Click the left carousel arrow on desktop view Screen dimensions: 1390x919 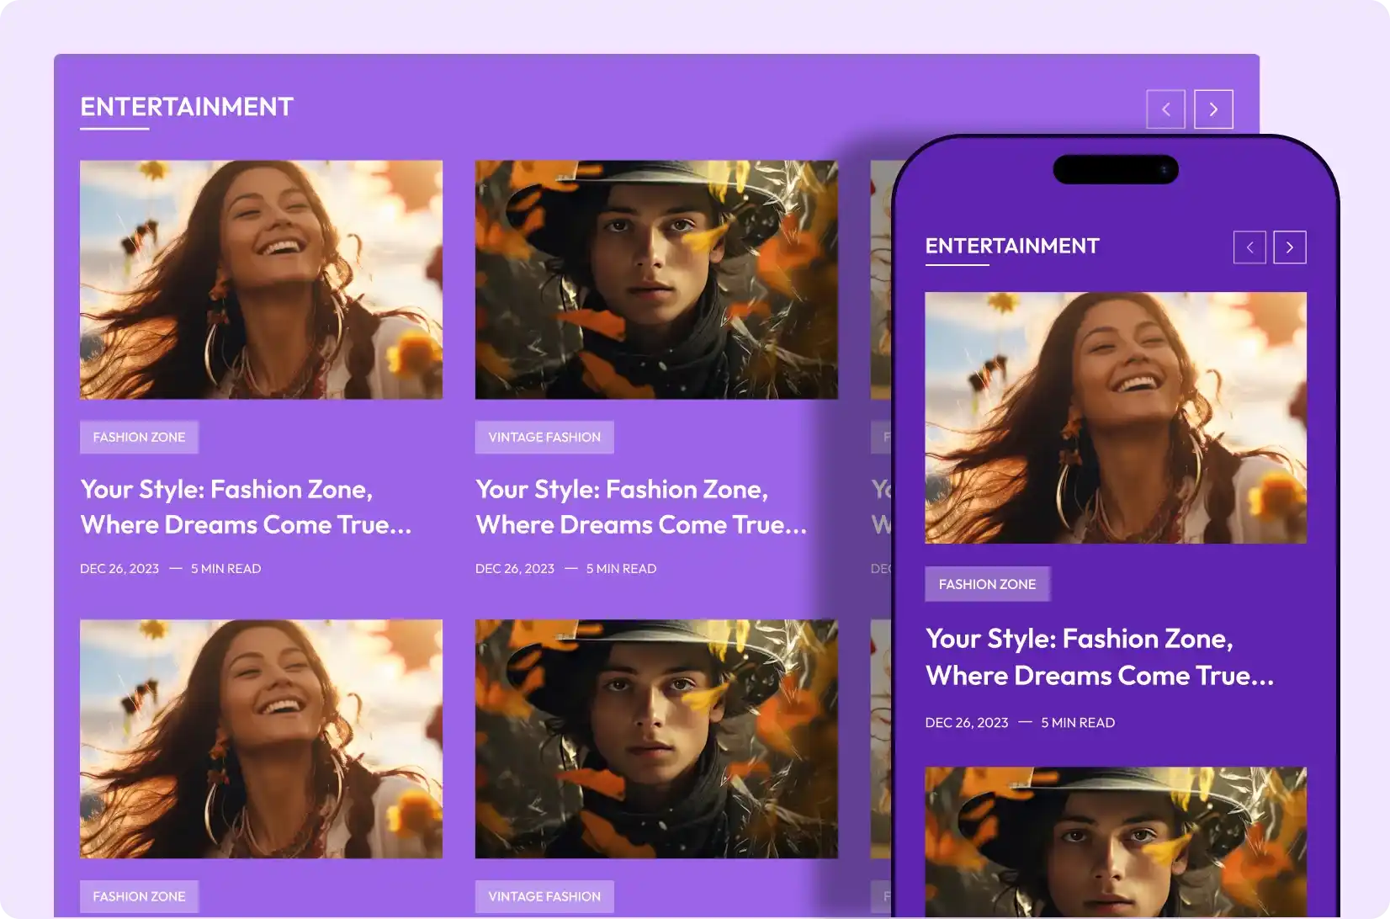point(1165,109)
